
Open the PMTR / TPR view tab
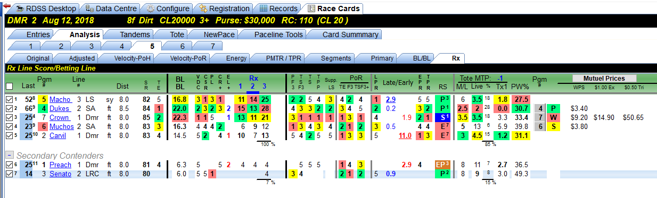(278, 58)
